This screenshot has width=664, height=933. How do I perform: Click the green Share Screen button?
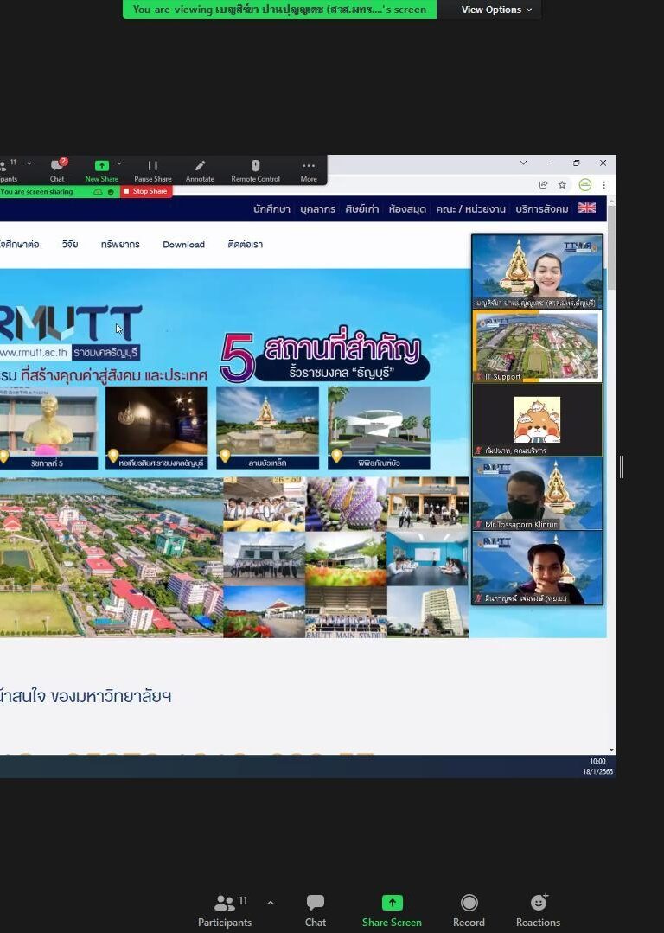392,911
